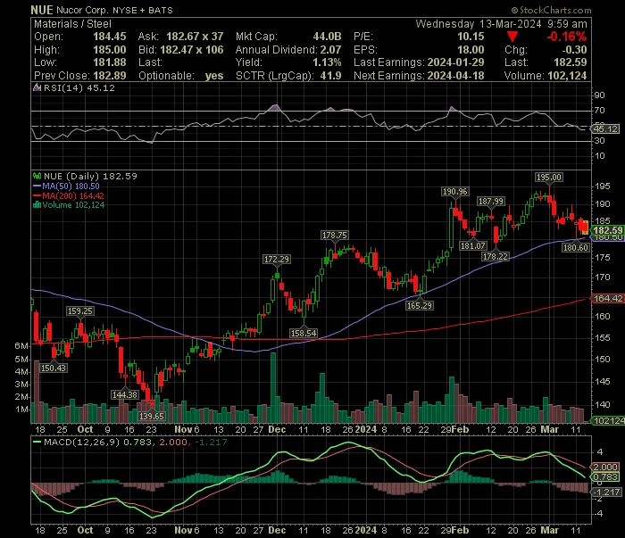Click the 178.75 peak label

click(x=335, y=236)
